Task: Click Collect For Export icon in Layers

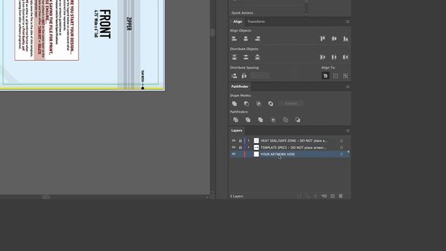Action: (x=299, y=196)
